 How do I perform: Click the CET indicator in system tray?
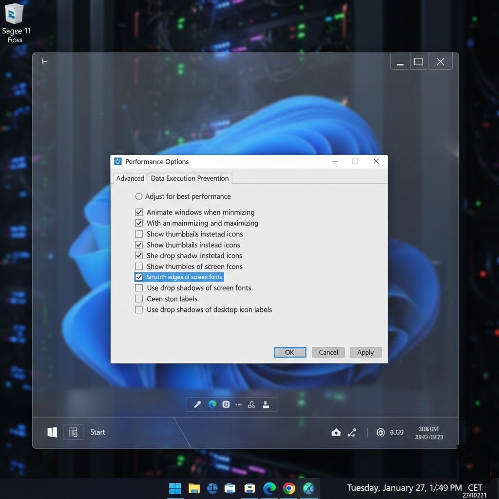click(x=475, y=488)
